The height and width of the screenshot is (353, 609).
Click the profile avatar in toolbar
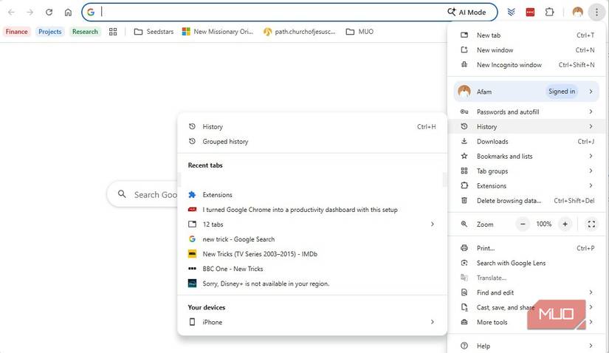(x=577, y=12)
